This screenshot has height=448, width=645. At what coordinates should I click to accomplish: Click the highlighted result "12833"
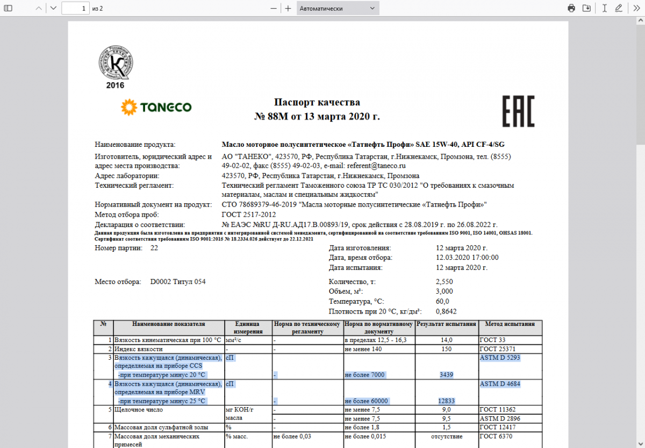447,401
